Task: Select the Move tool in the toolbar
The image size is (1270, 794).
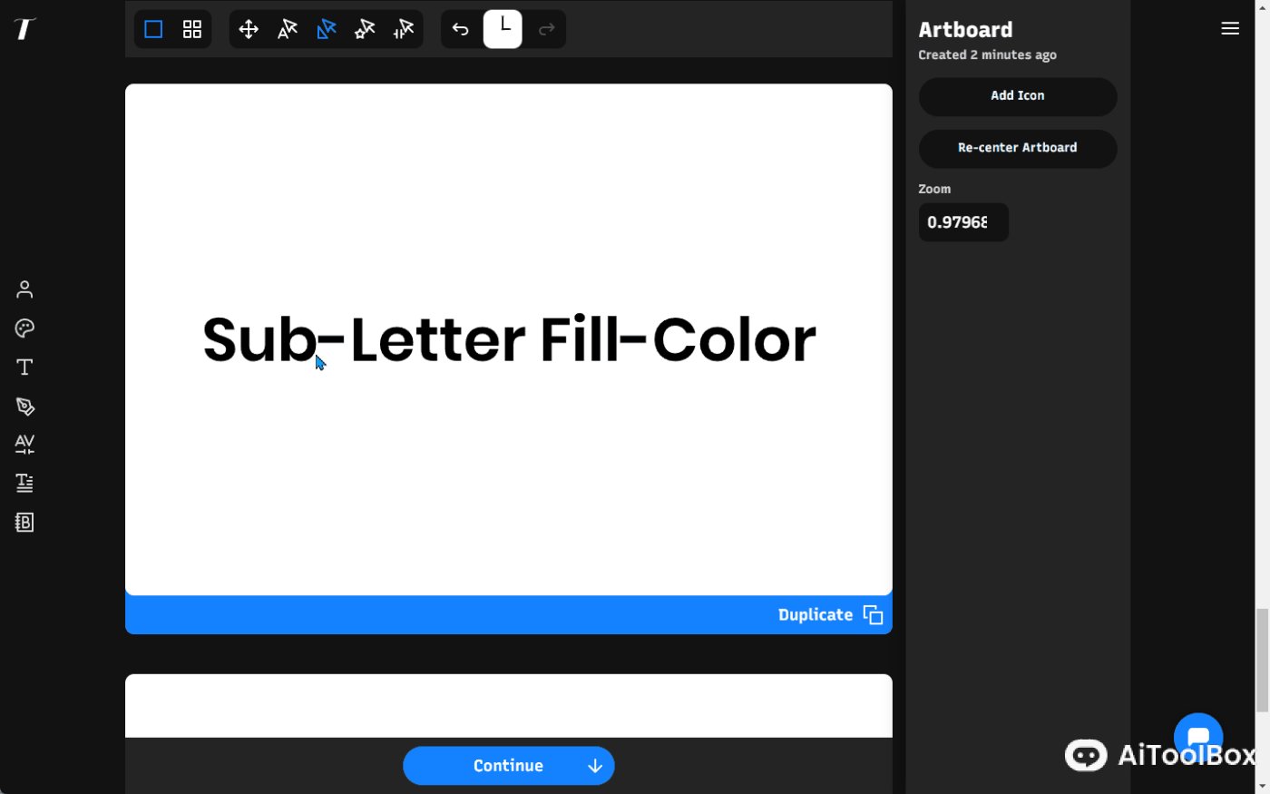Action: pos(249,28)
